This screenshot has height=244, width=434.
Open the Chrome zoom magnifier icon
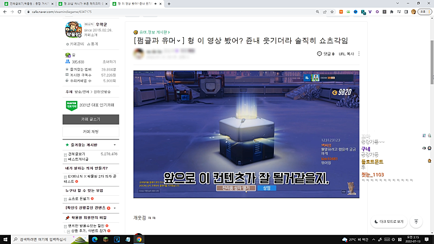click(317, 12)
